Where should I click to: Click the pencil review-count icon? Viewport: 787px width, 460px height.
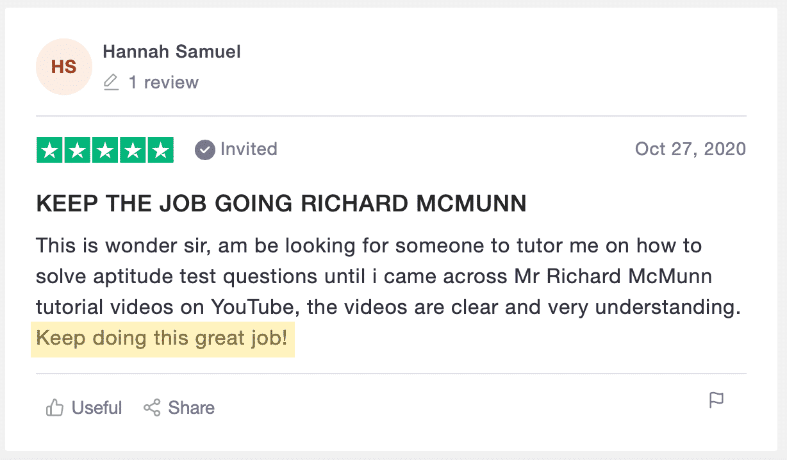click(x=111, y=82)
